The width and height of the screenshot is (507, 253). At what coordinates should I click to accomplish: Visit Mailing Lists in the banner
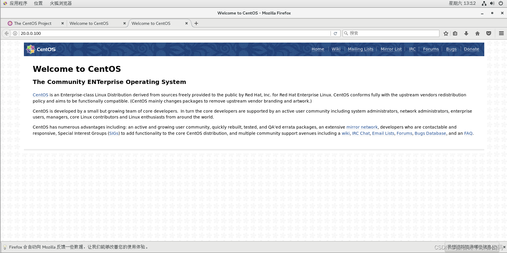[361, 49]
